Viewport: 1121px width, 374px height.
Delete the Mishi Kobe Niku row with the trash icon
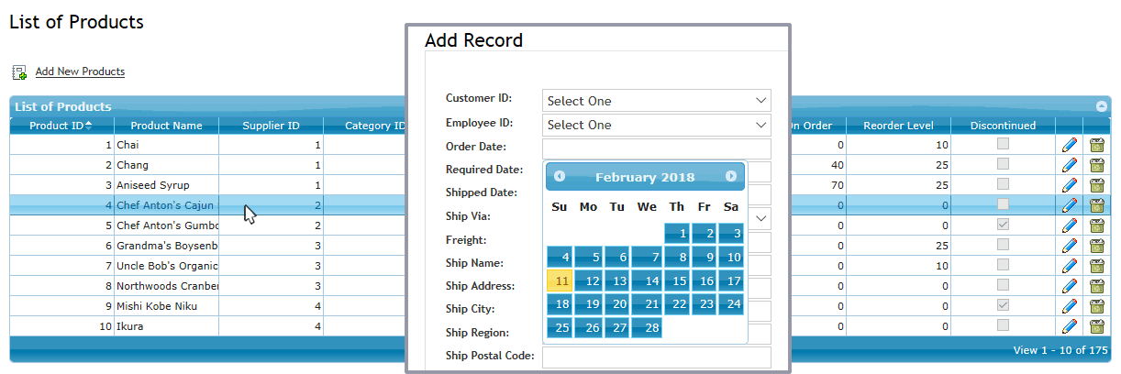[x=1096, y=306]
